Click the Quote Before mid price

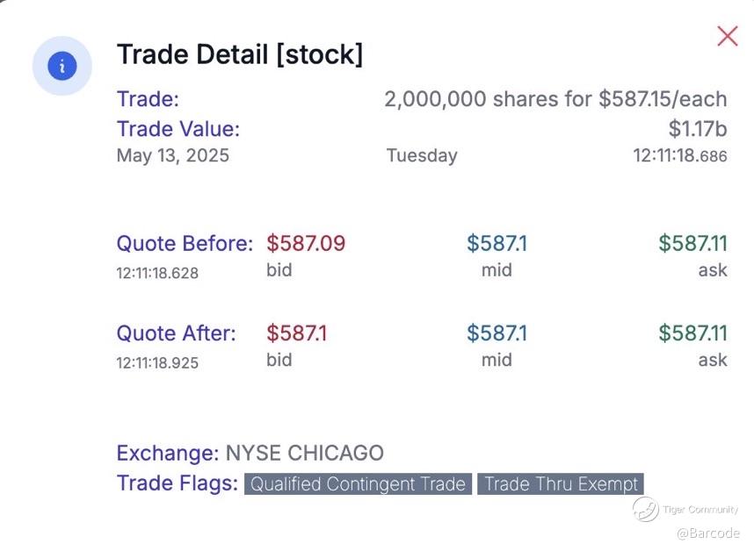click(497, 243)
